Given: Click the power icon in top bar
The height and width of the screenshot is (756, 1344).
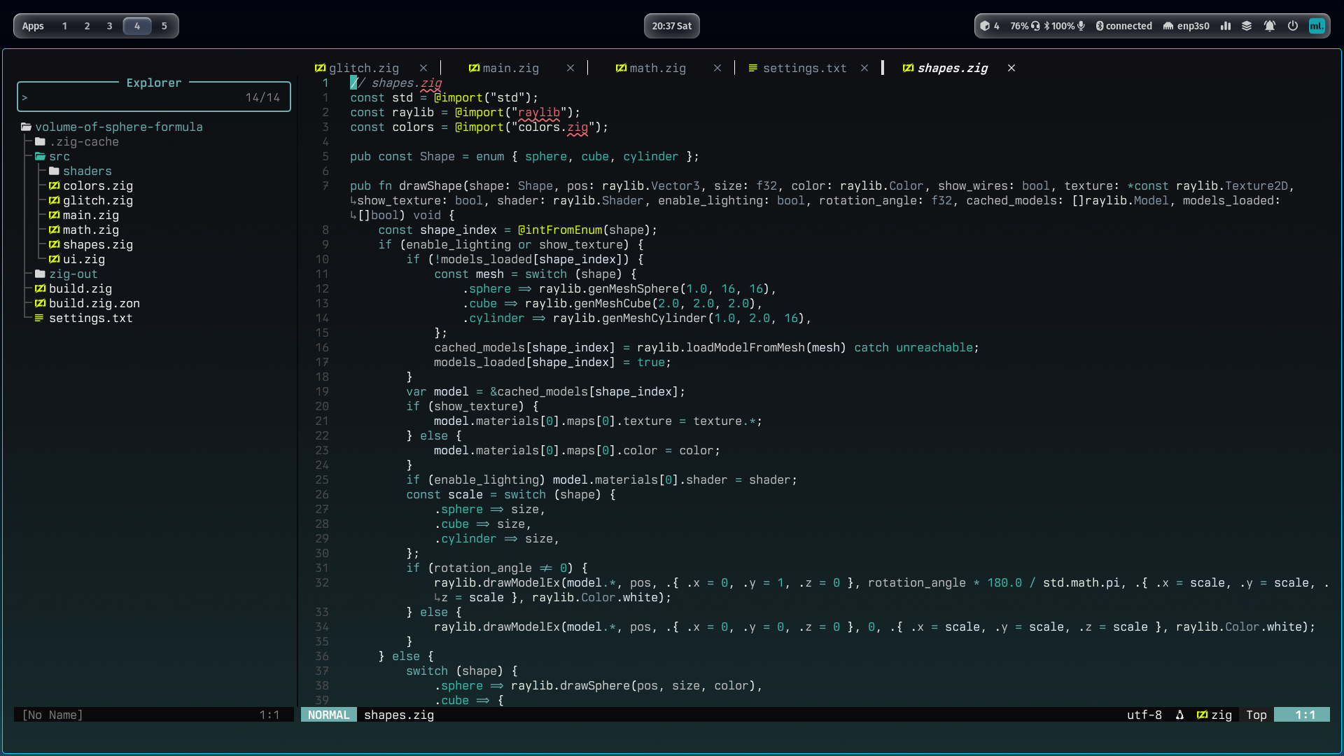Looking at the screenshot, I should pyautogui.click(x=1293, y=26).
